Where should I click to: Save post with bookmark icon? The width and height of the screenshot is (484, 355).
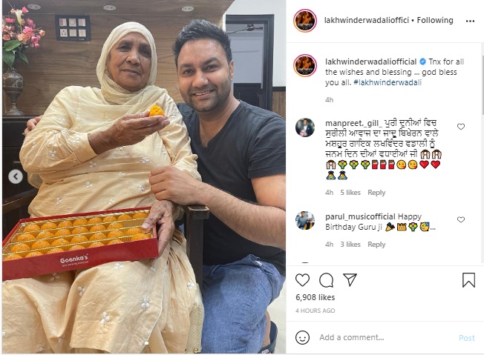pyautogui.click(x=468, y=280)
